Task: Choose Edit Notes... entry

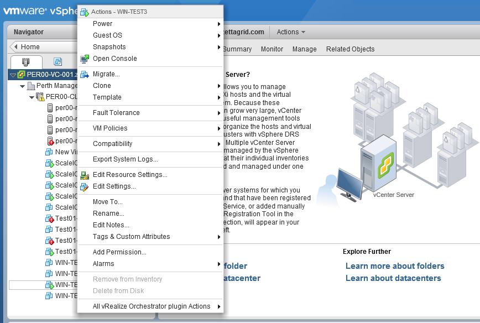Action: [x=150, y=225]
